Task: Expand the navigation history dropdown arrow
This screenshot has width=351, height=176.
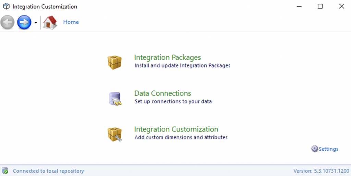Action: click(x=36, y=23)
